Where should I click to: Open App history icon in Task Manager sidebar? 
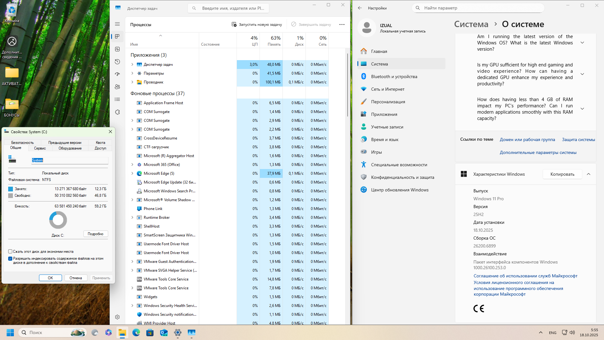click(117, 62)
